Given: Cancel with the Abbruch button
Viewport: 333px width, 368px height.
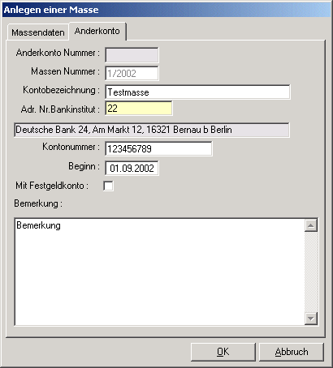Looking at the screenshot, I should coord(292,352).
